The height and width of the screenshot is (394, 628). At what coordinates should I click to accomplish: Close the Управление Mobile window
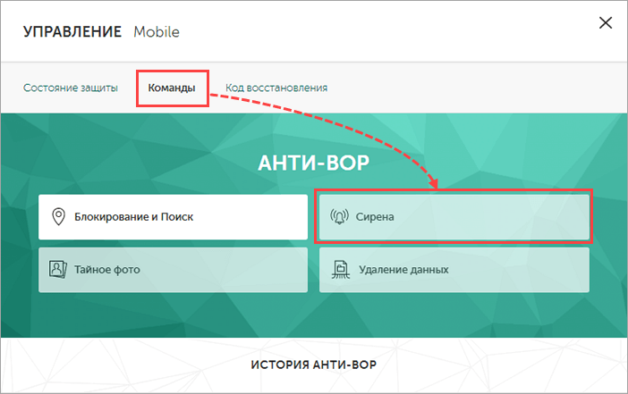coord(606,23)
